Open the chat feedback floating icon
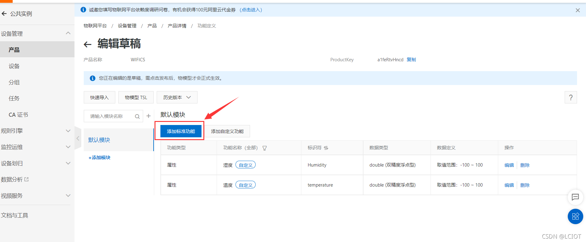 coord(575,197)
